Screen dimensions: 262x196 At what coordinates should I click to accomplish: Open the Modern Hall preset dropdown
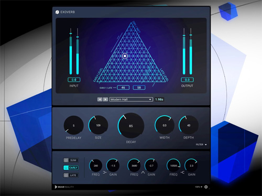point(131,100)
